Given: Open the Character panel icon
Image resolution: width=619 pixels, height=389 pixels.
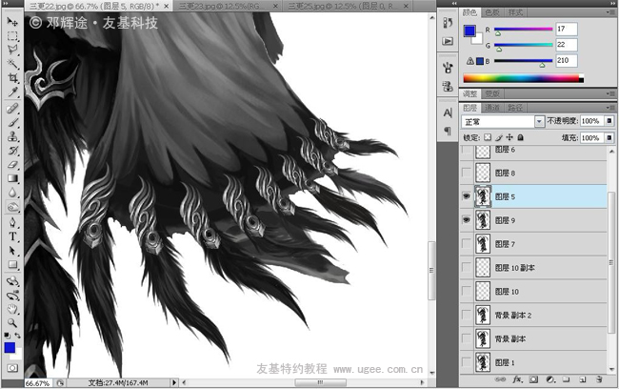Looking at the screenshot, I should tap(448, 113).
